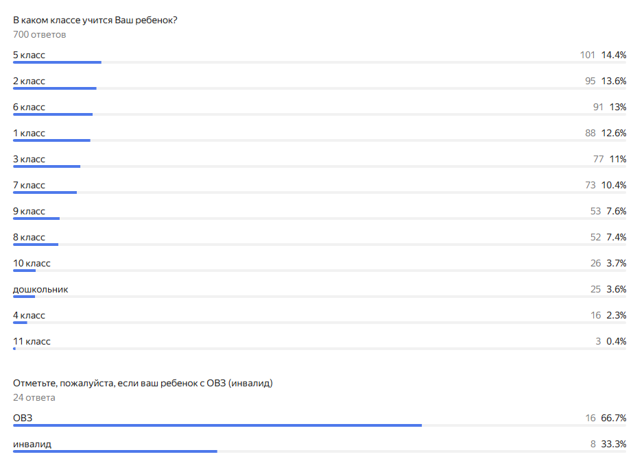Click the 66.7% percentage value

coord(613,418)
